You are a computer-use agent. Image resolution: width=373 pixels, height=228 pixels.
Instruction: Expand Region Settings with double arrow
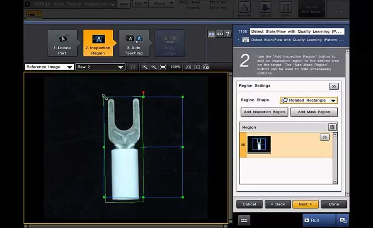click(x=334, y=86)
